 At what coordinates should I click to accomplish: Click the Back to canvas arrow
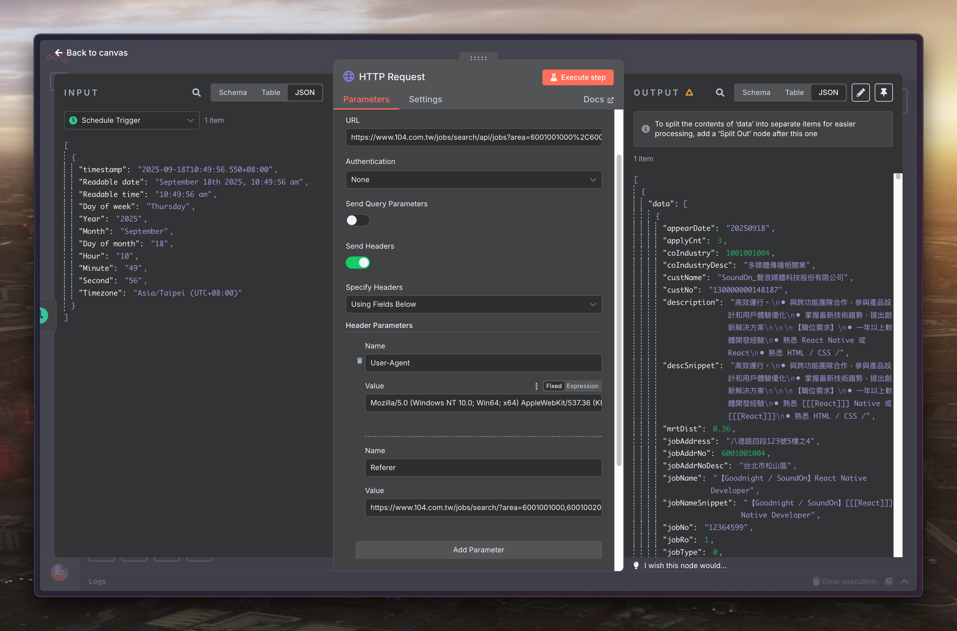click(x=59, y=53)
